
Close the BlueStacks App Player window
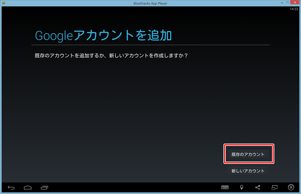[296, 3]
